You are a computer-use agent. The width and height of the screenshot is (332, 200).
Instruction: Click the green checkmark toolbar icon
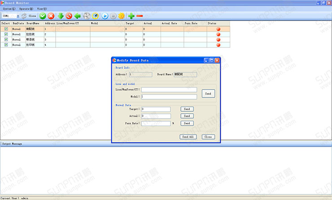point(43,16)
